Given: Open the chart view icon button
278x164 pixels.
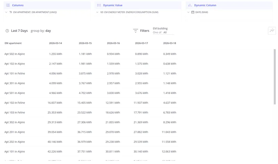Looking at the screenshot, I should [272, 31].
